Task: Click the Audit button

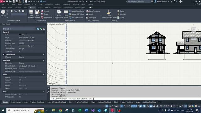Action: click(121, 18)
